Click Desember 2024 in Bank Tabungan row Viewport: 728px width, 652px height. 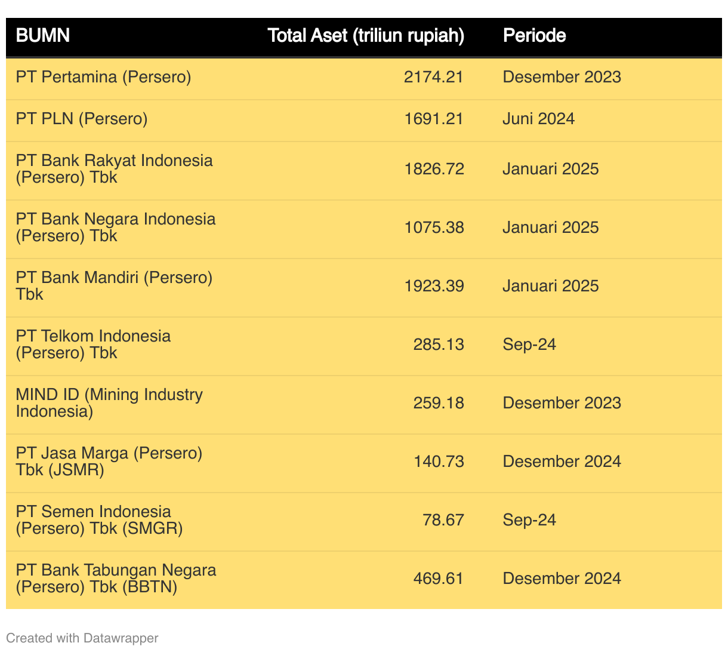[x=562, y=579]
